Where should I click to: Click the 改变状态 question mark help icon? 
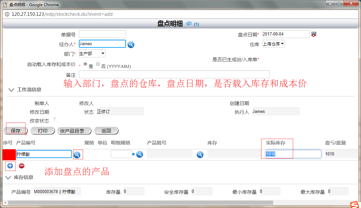(55, 119)
